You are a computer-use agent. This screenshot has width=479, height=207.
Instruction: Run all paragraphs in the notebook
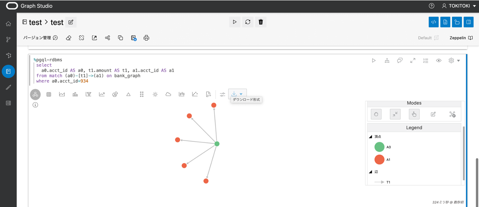(234, 22)
